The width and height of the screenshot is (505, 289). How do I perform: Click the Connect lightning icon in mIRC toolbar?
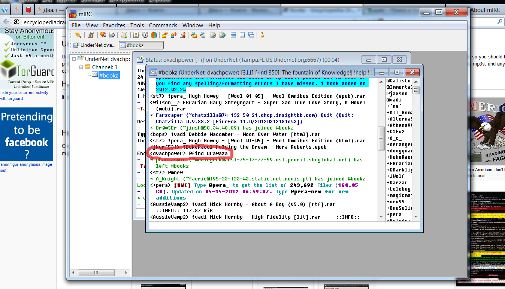(78, 35)
